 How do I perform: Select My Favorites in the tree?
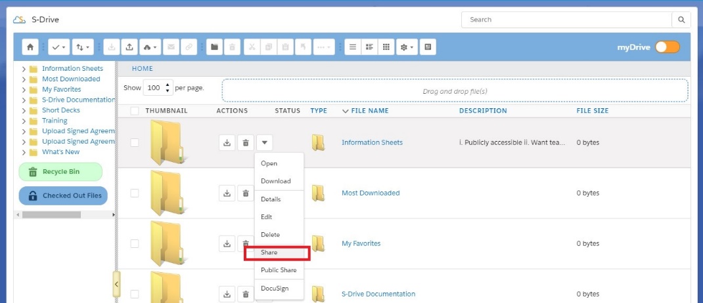click(61, 89)
